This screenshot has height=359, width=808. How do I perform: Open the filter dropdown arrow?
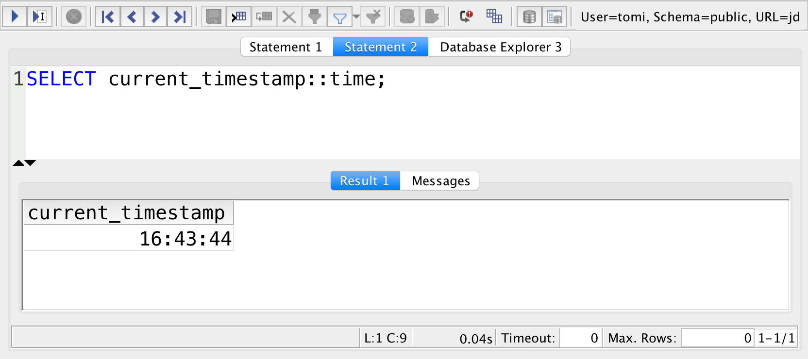tap(356, 16)
